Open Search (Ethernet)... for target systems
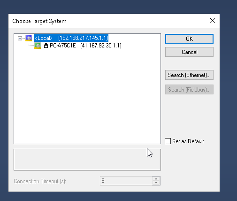The width and height of the screenshot is (237, 201). tap(189, 75)
